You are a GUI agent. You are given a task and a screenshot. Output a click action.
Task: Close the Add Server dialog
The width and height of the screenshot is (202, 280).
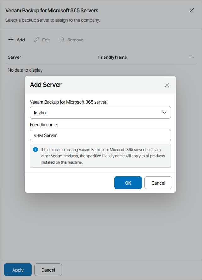(x=167, y=85)
